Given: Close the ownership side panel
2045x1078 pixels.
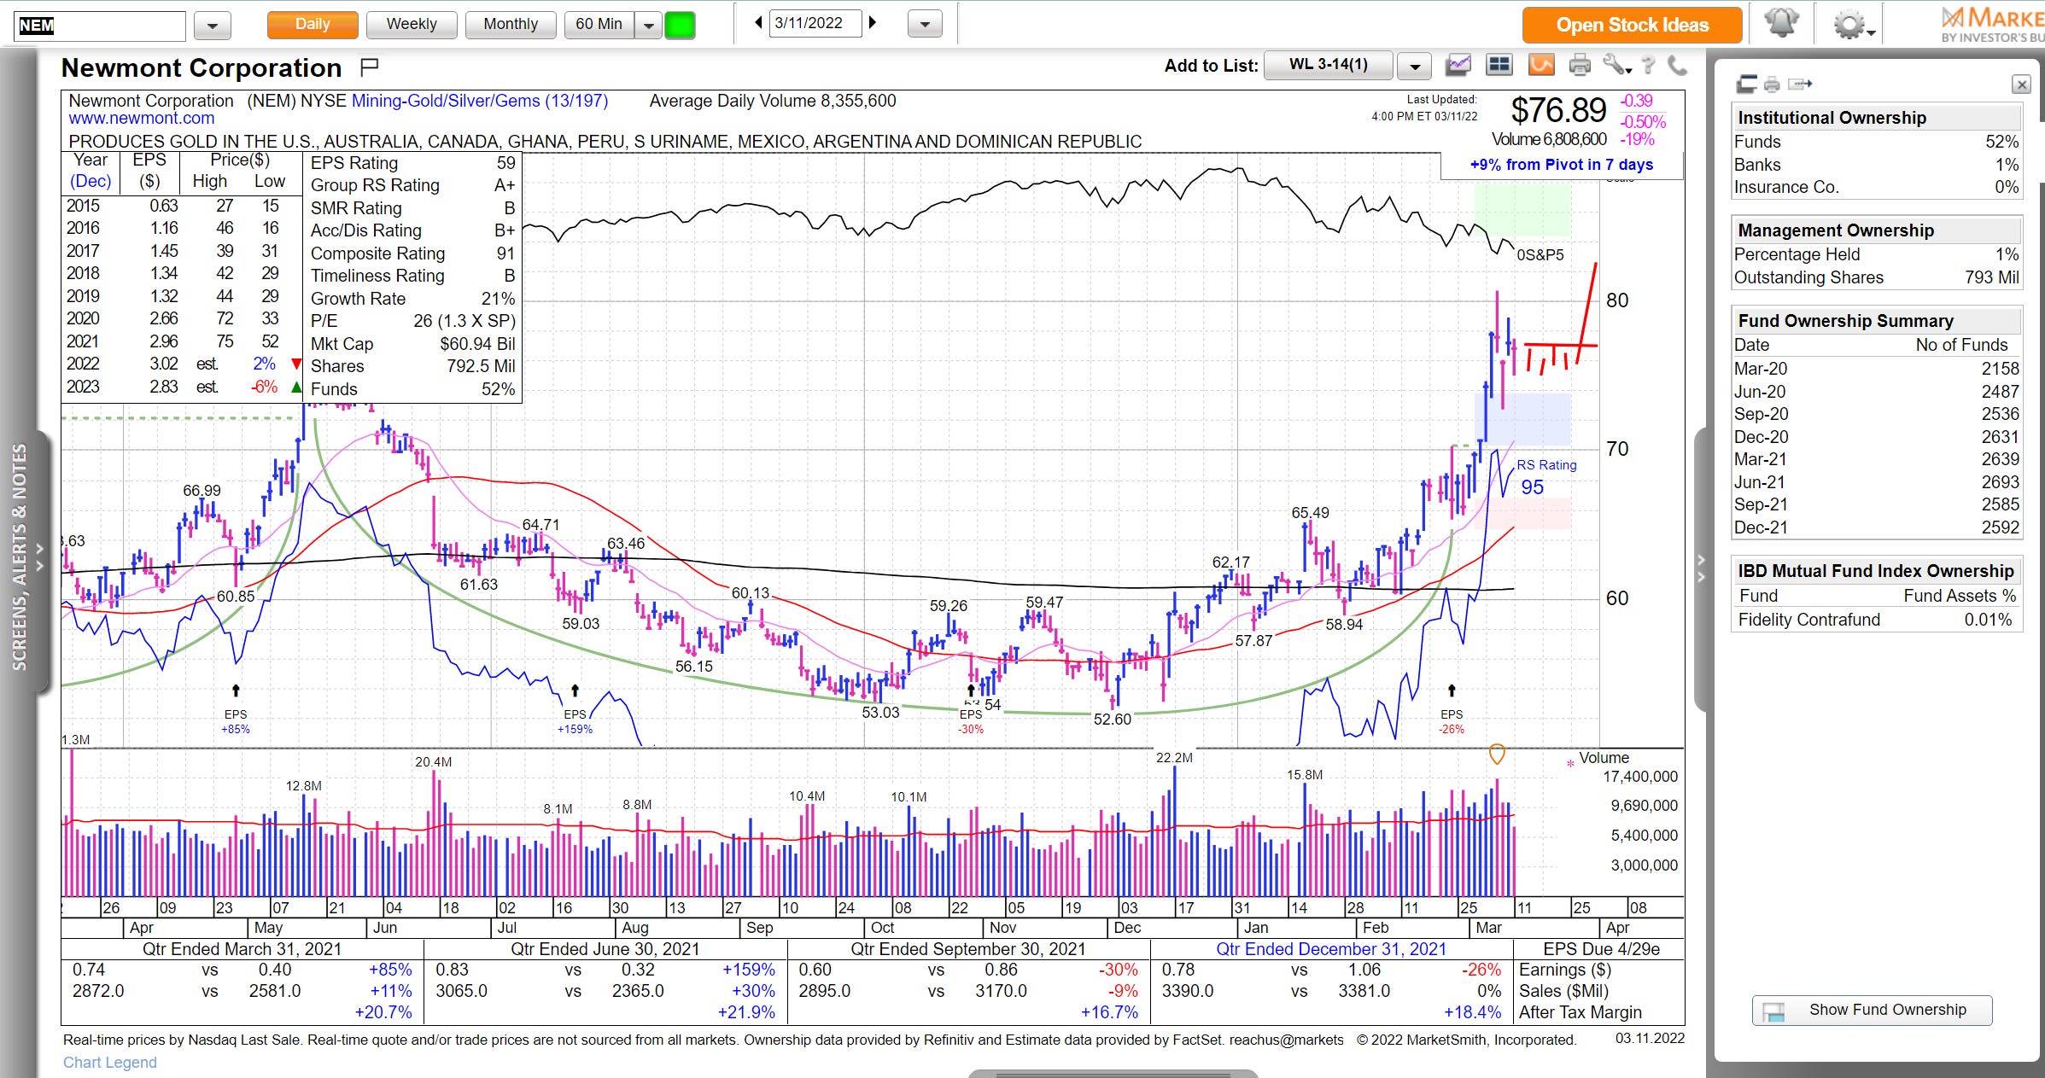Looking at the screenshot, I should pos(2020,84).
